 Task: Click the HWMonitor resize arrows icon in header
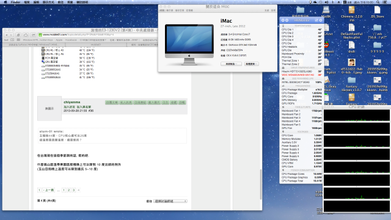tap(316, 20)
